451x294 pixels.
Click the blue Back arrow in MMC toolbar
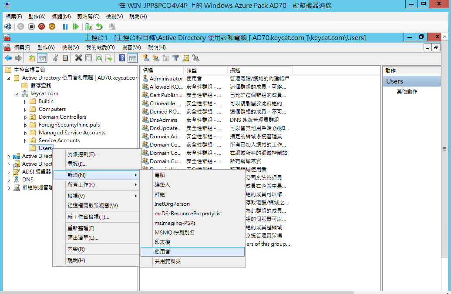click(x=8, y=58)
